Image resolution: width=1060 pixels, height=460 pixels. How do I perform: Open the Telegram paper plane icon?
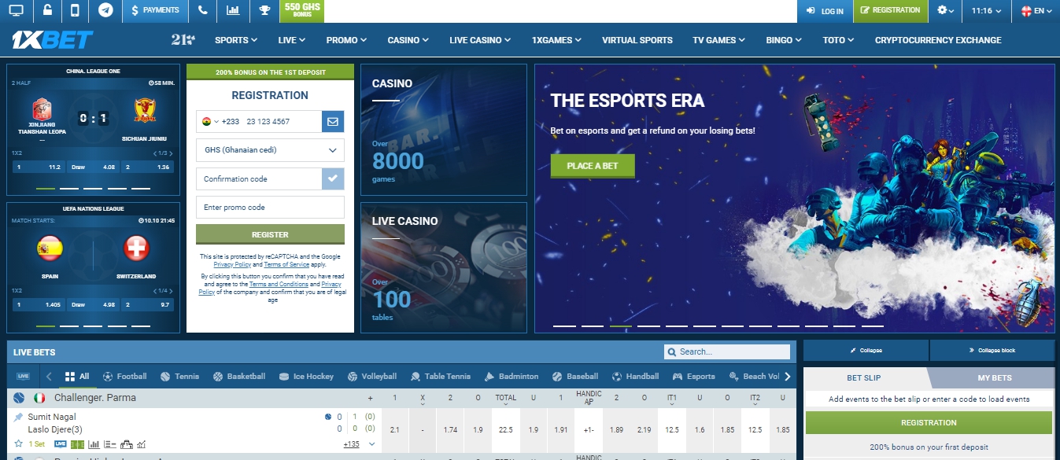[105, 11]
